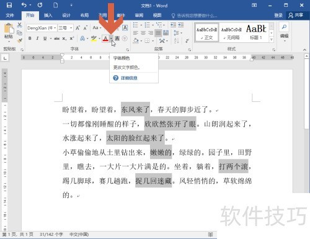The width and height of the screenshot is (310, 239).
Task: Click the Cut scissors icon
Action: [19, 25]
